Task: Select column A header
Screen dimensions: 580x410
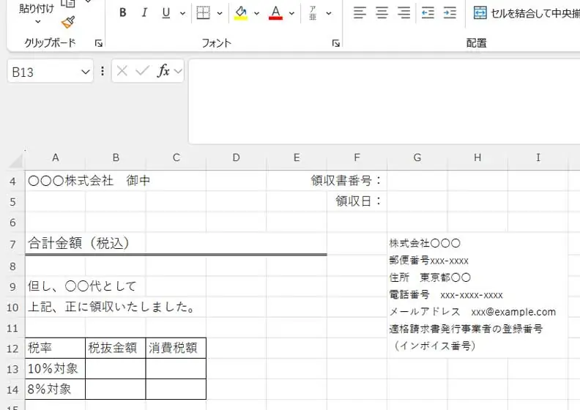Action: coord(55,157)
